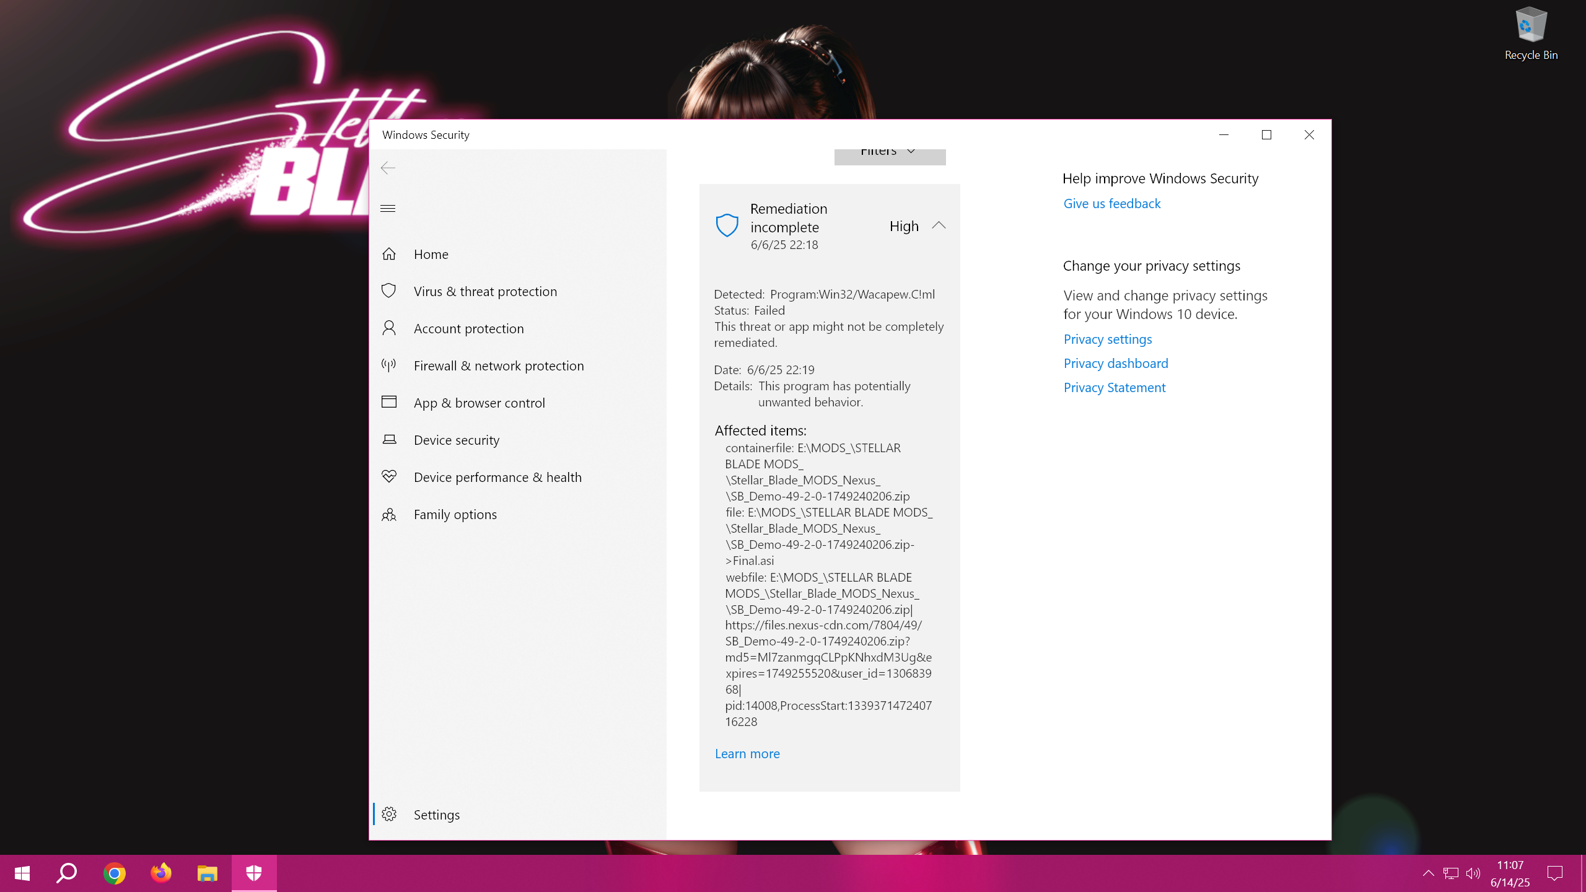Open the Recycle Bin on the desktop
1586x892 pixels.
pos(1531,34)
